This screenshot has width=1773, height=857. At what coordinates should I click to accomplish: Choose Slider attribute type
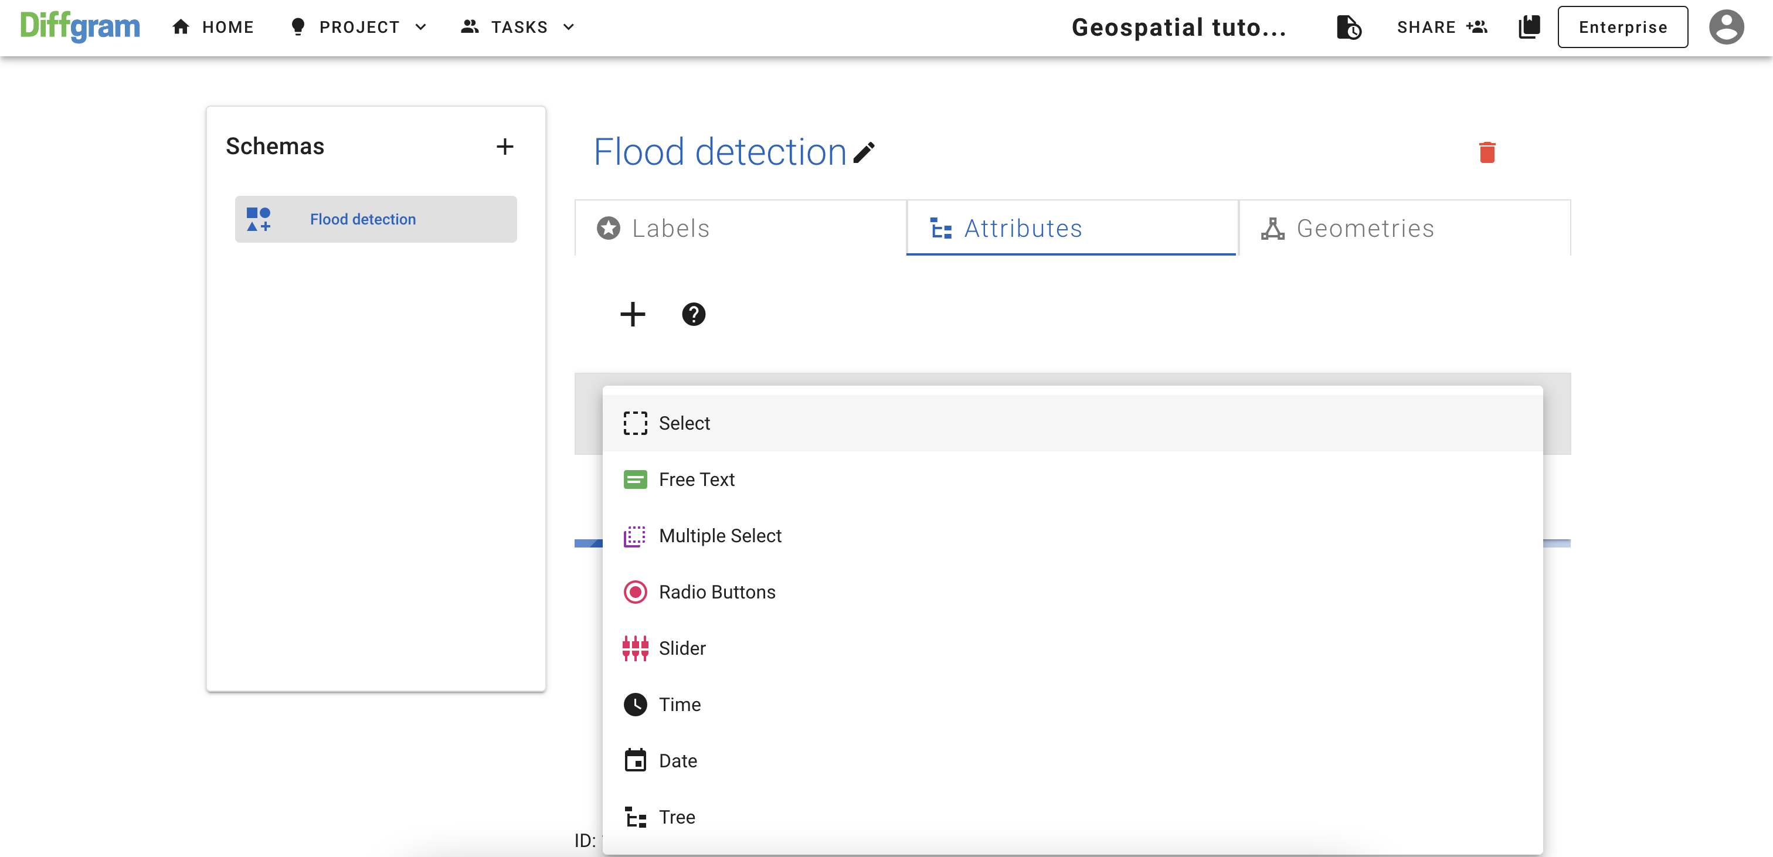tap(1072, 648)
